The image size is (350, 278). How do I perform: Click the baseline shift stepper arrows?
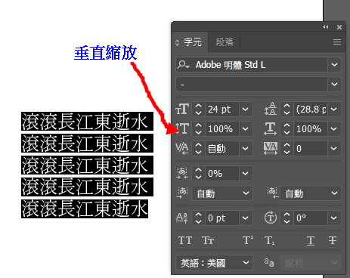(x=199, y=218)
